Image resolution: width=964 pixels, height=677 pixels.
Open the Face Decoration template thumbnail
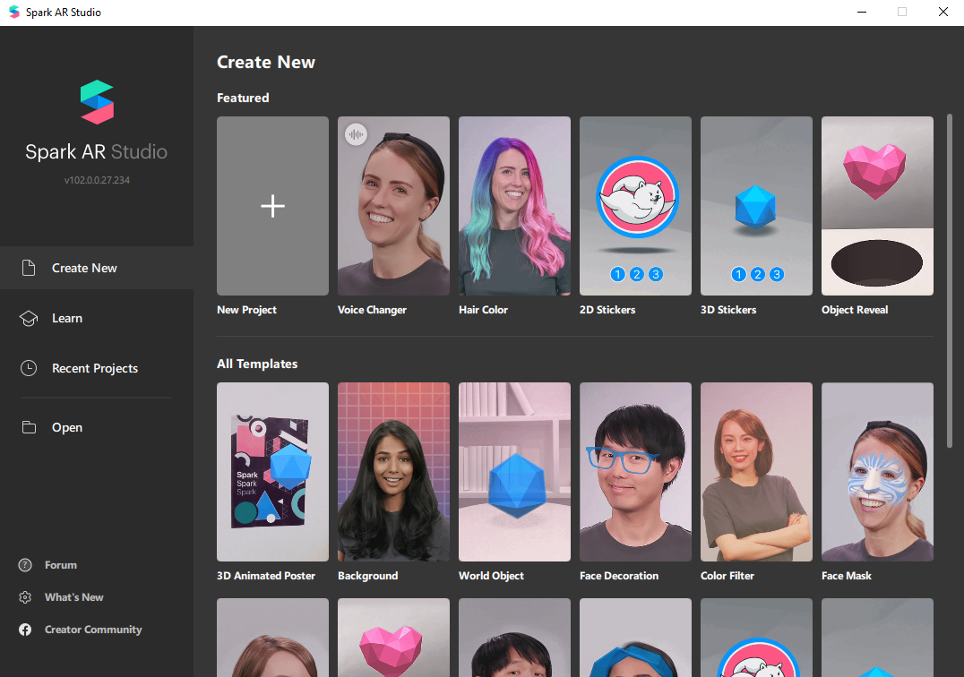tap(635, 472)
